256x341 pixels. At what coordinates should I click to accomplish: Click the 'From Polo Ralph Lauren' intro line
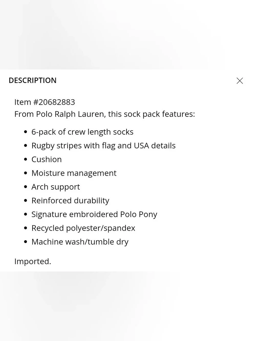(x=104, y=114)
